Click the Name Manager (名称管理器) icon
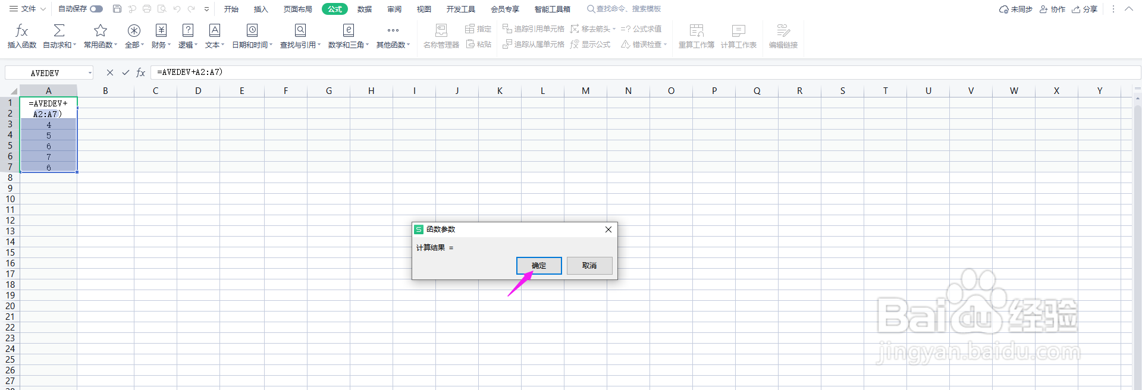This screenshot has height=390, width=1142. (441, 30)
